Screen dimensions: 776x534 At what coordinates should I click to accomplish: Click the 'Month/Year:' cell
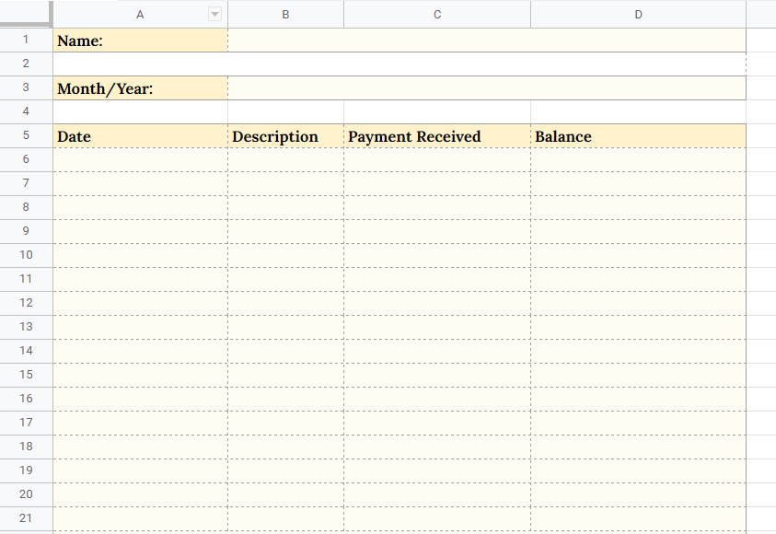click(x=140, y=88)
